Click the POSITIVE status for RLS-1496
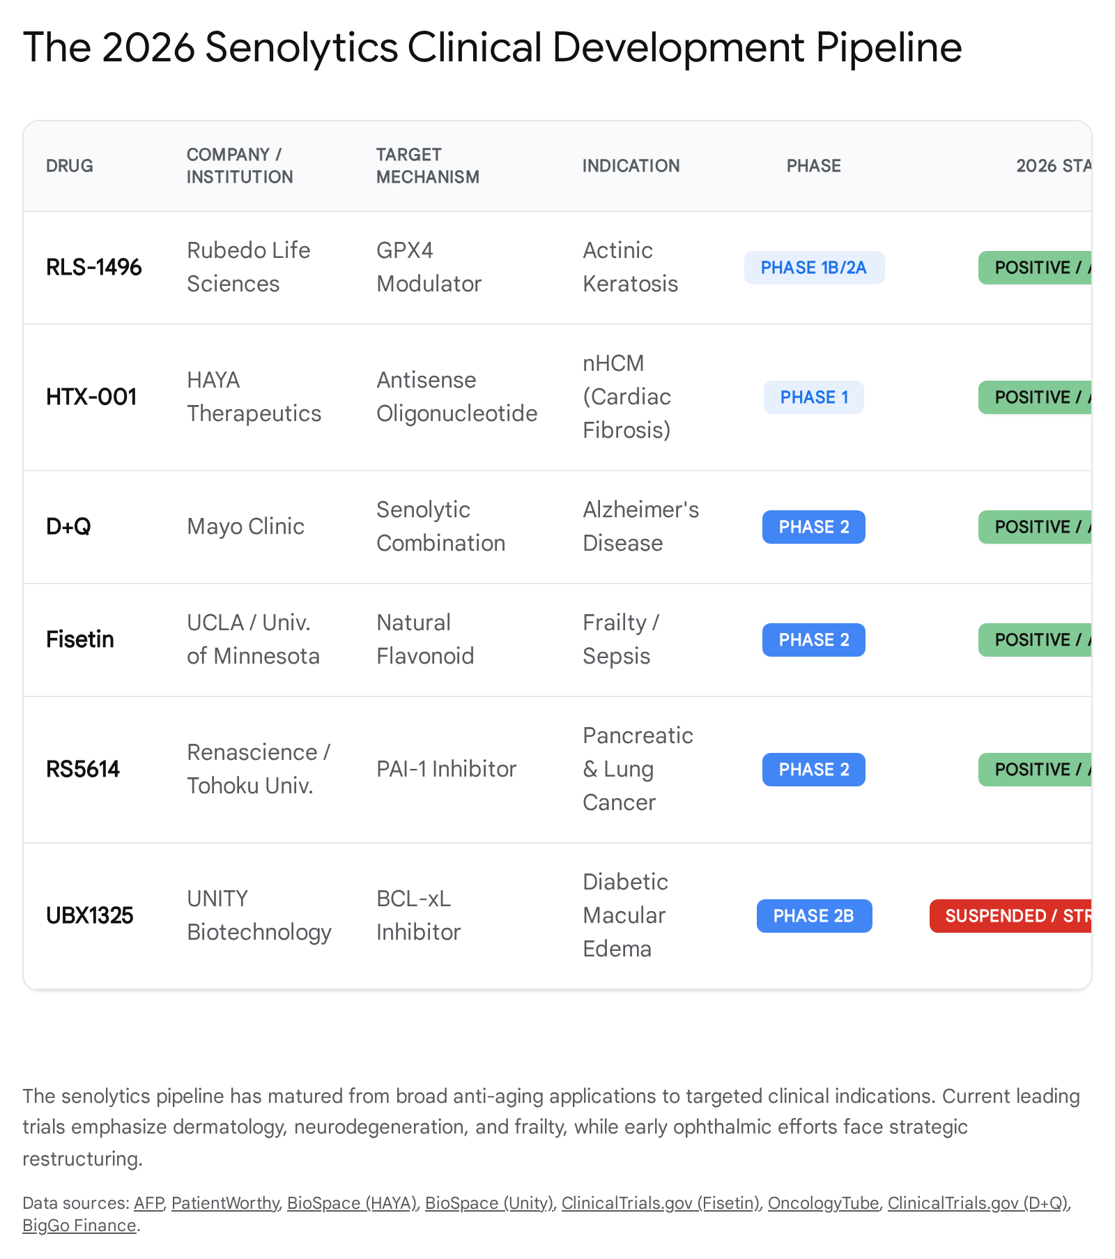1115x1259 pixels. 1035,268
